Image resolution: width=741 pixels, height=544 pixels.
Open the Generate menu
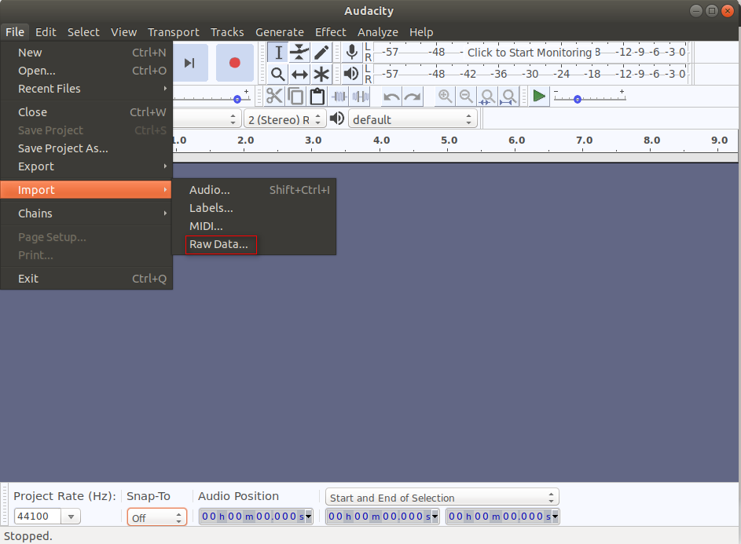click(280, 32)
